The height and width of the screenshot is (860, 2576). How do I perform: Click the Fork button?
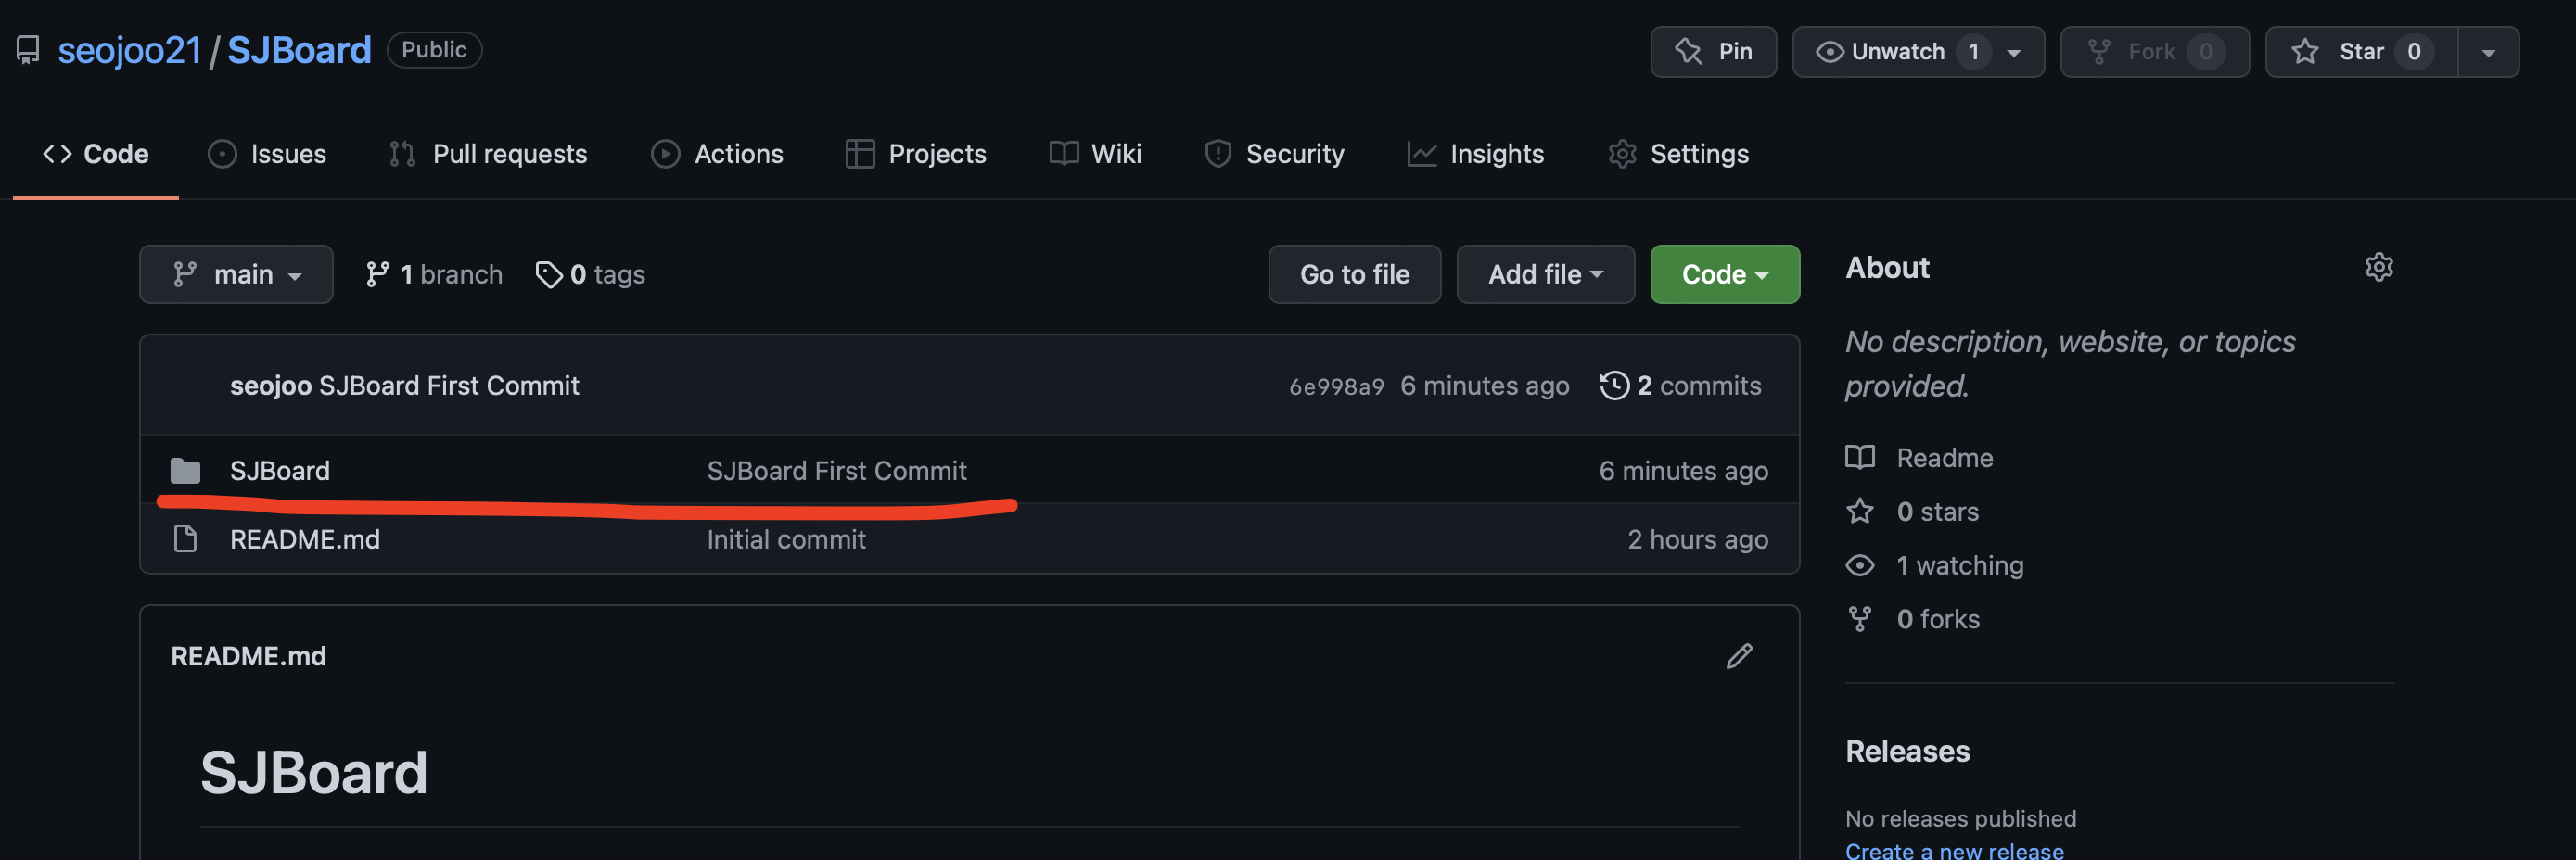(2154, 51)
